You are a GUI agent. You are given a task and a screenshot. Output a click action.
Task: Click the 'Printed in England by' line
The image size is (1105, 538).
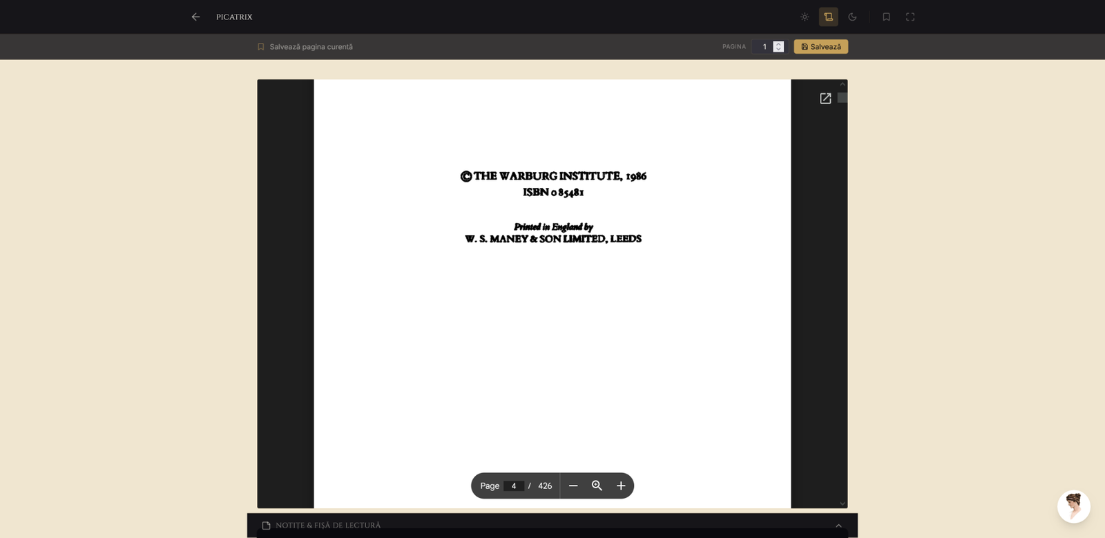(x=553, y=227)
